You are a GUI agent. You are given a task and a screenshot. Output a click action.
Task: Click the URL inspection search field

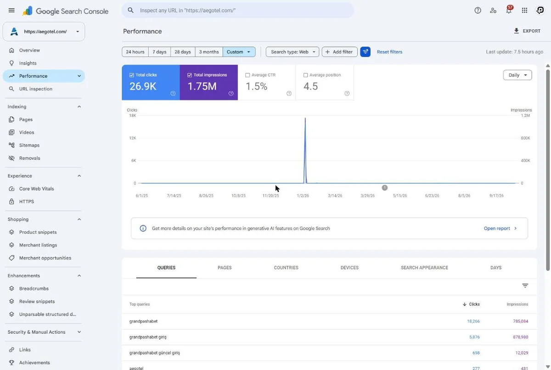(x=238, y=10)
